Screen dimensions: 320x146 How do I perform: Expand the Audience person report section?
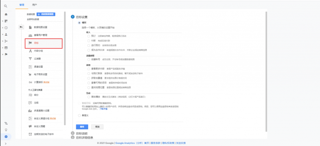coord(6,34)
